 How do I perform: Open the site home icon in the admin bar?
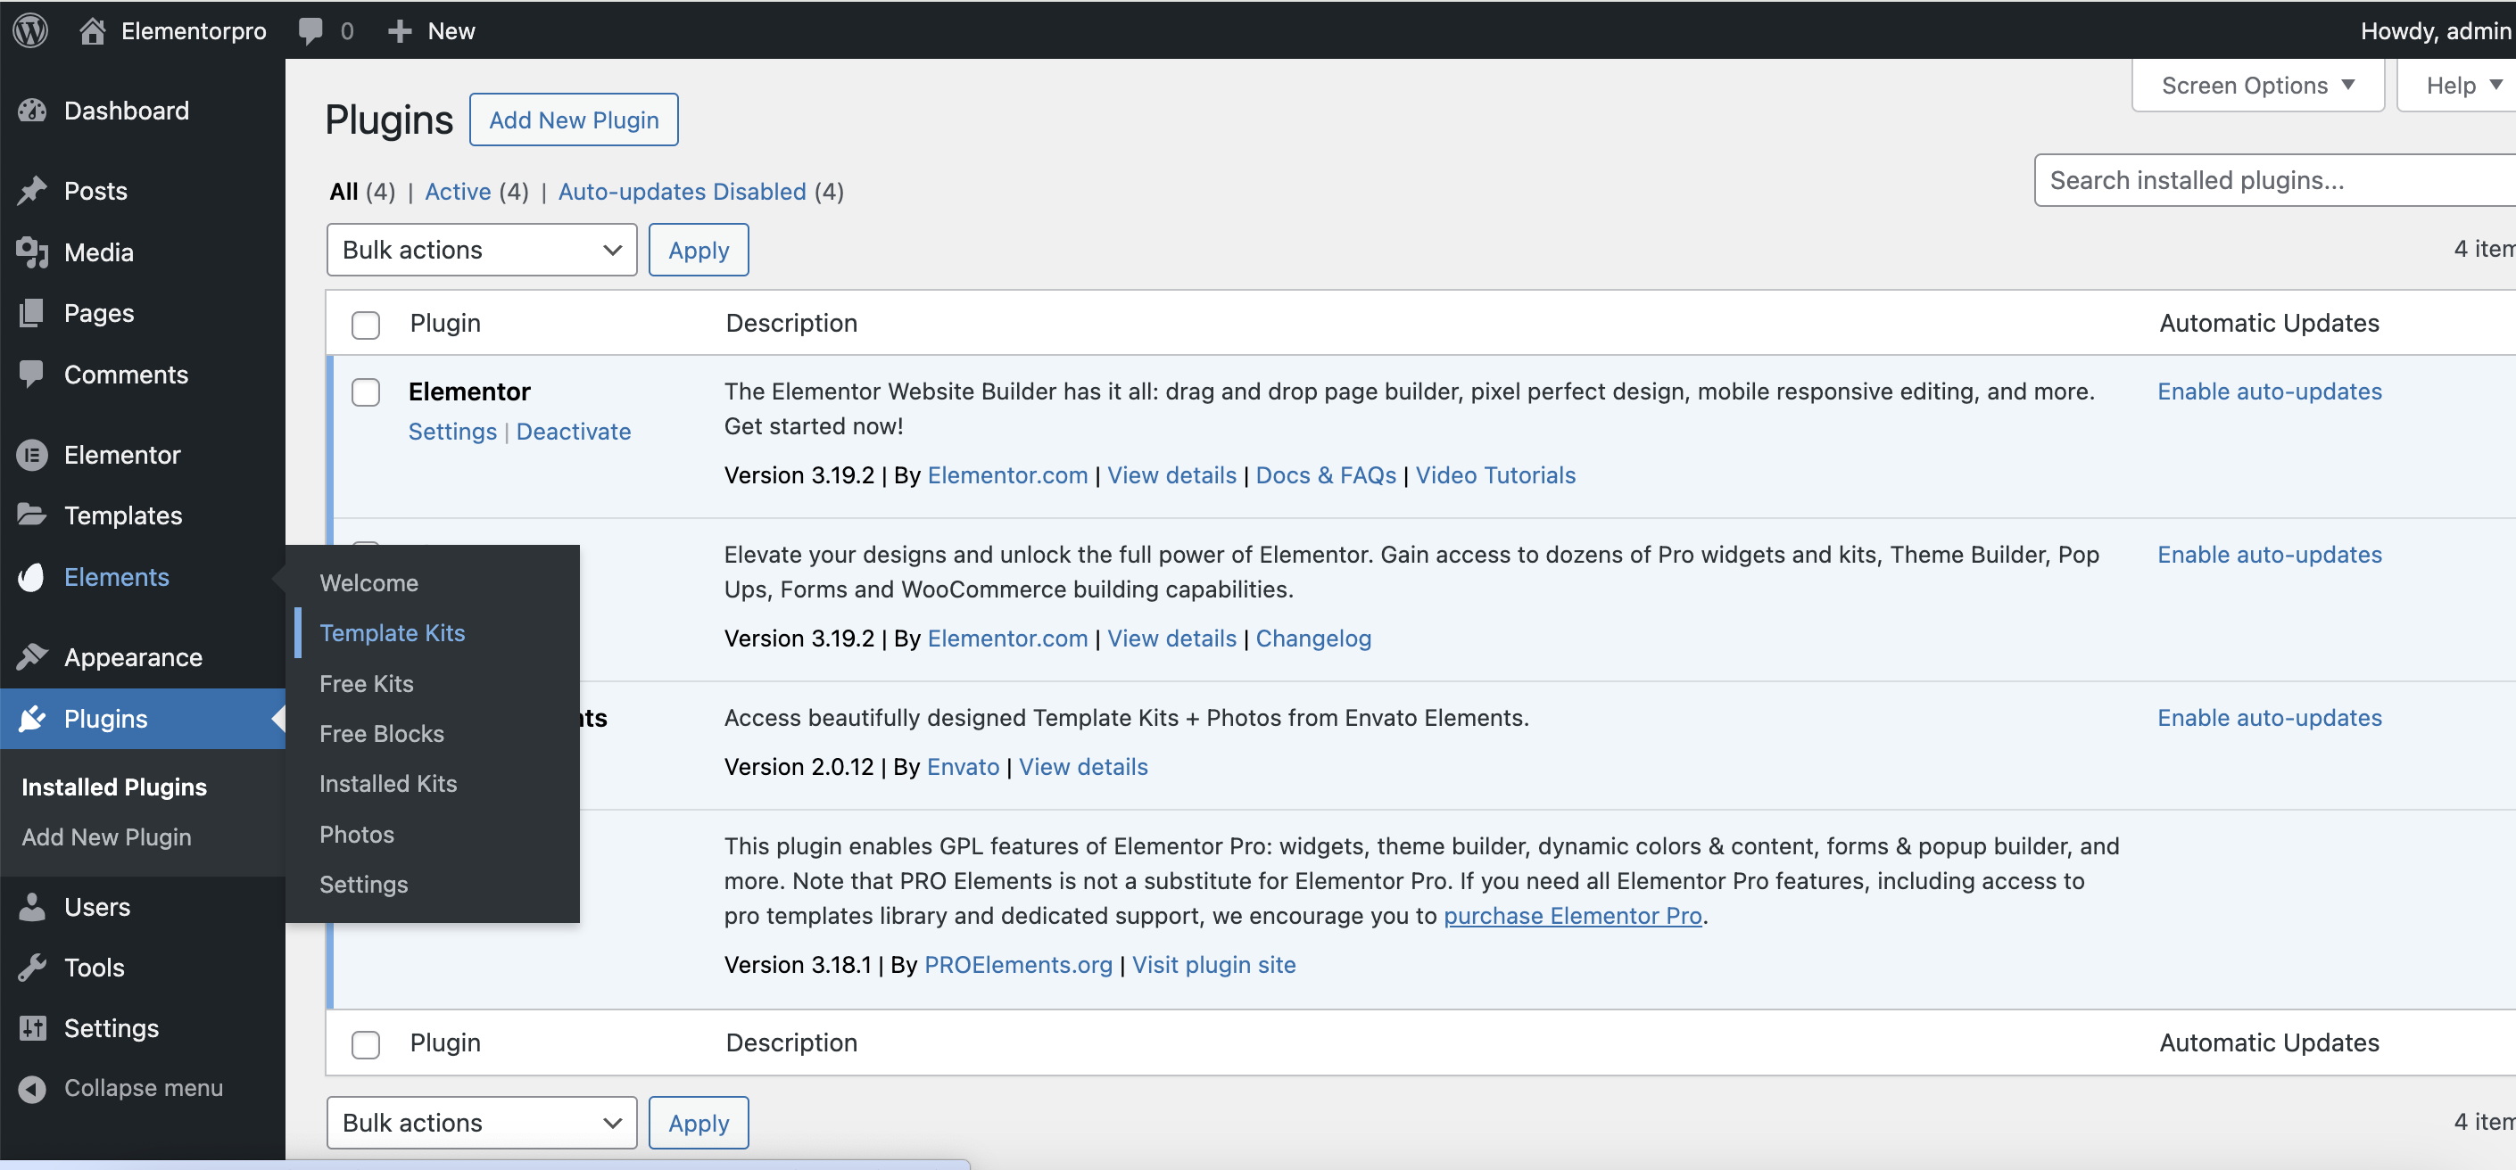pos(93,30)
